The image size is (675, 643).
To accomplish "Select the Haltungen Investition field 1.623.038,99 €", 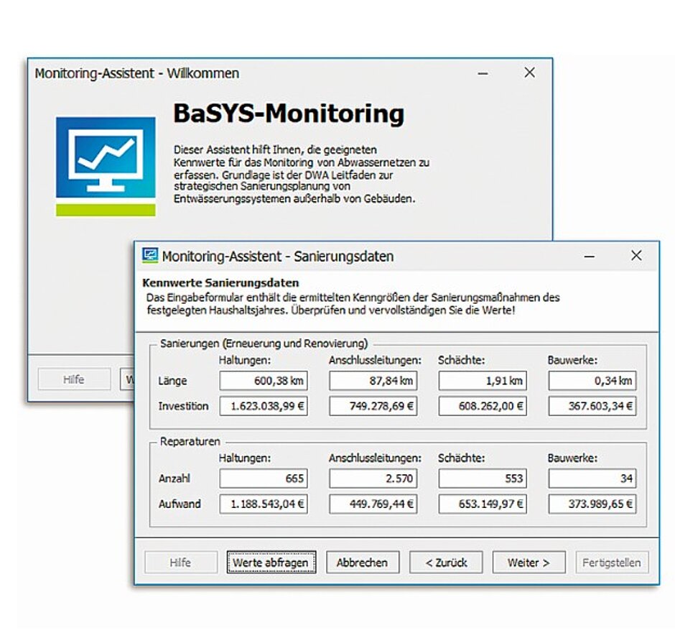I will point(264,407).
